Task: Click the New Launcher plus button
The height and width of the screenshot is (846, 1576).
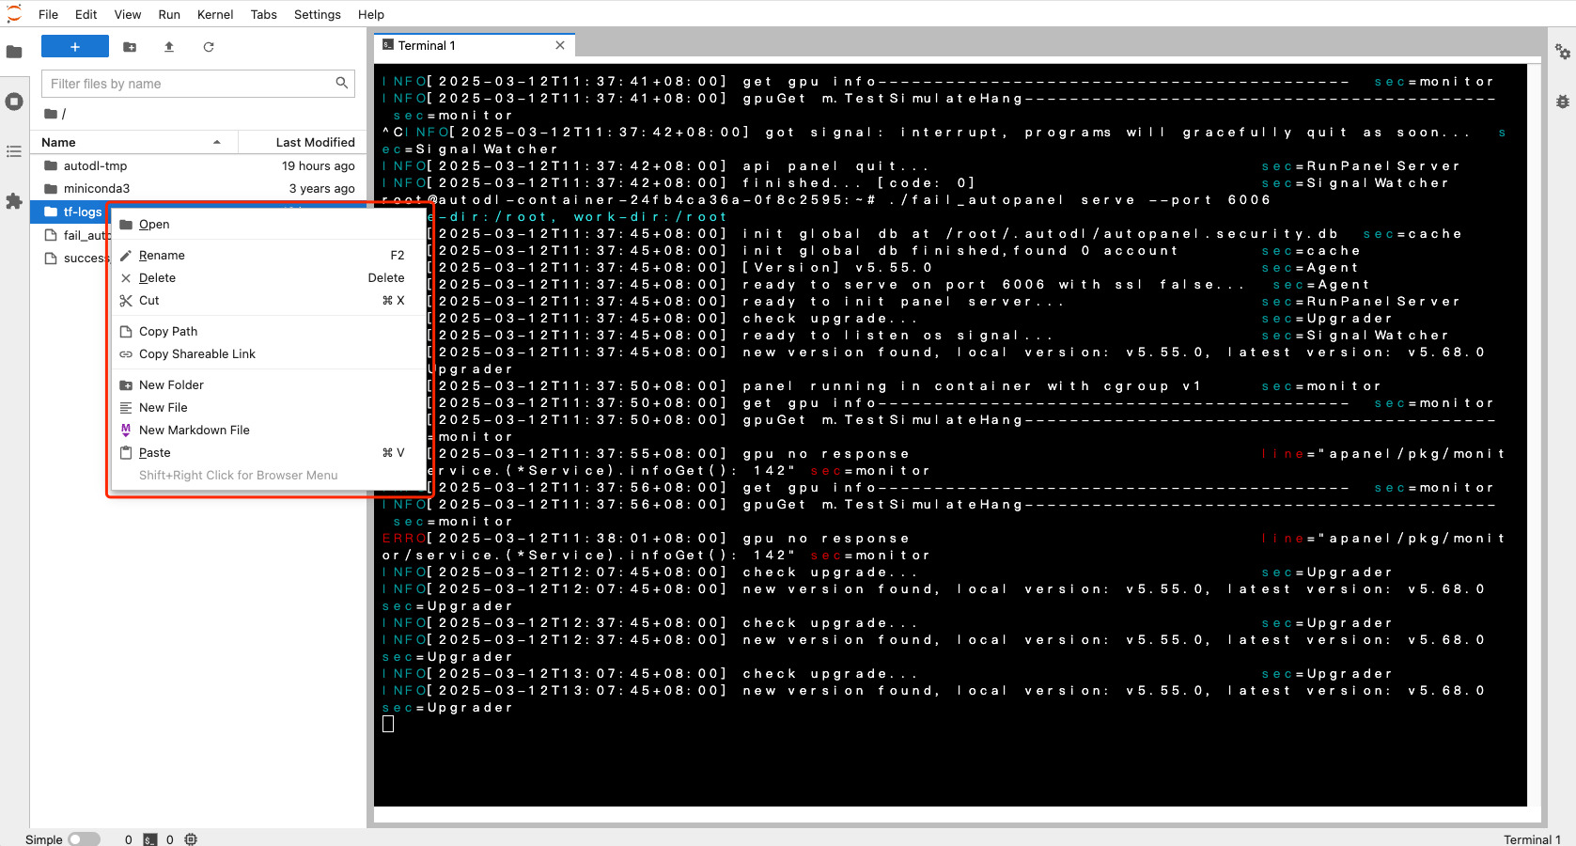Action: tap(75, 46)
